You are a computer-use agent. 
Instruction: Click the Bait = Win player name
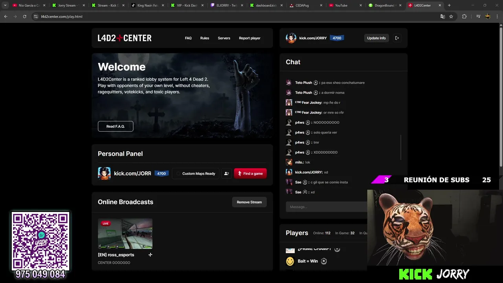[308, 261]
